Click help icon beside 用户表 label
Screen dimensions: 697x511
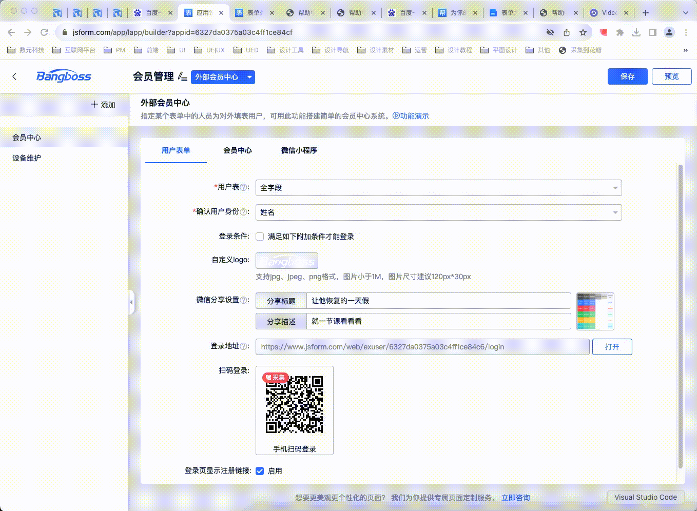244,187
